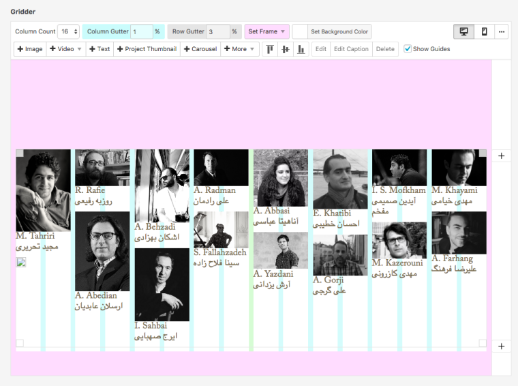Select the A. Abbasi portrait photo
The image size is (518, 386).
coord(281,178)
